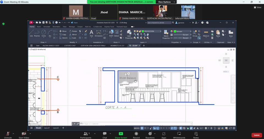This screenshot has width=264, height=139.
Task: Open Zoom Whiteboards
Action: [179, 135]
